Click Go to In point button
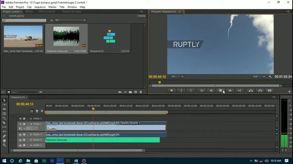The height and width of the screenshot is (164, 293). (202, 91)
